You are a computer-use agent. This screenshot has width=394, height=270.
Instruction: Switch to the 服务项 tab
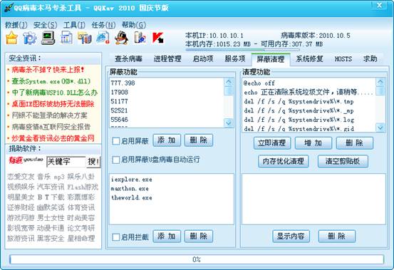click(234, 59)
